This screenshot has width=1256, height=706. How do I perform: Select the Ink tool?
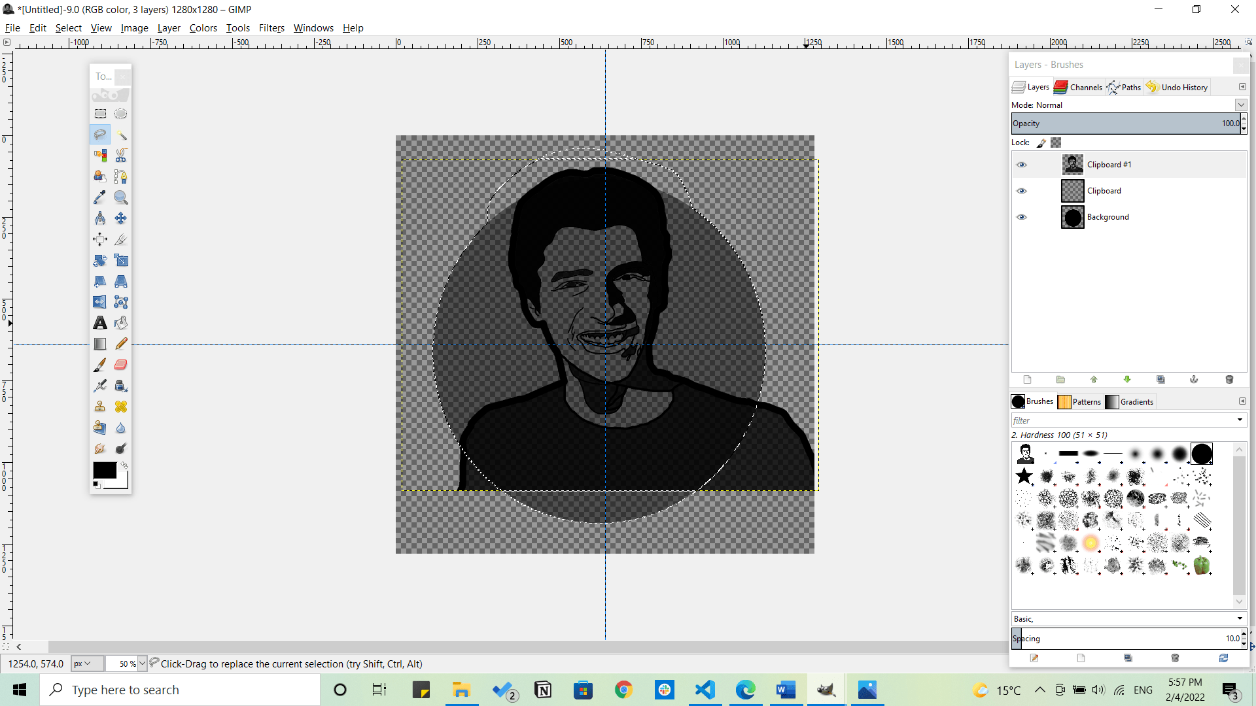[121, 386]
